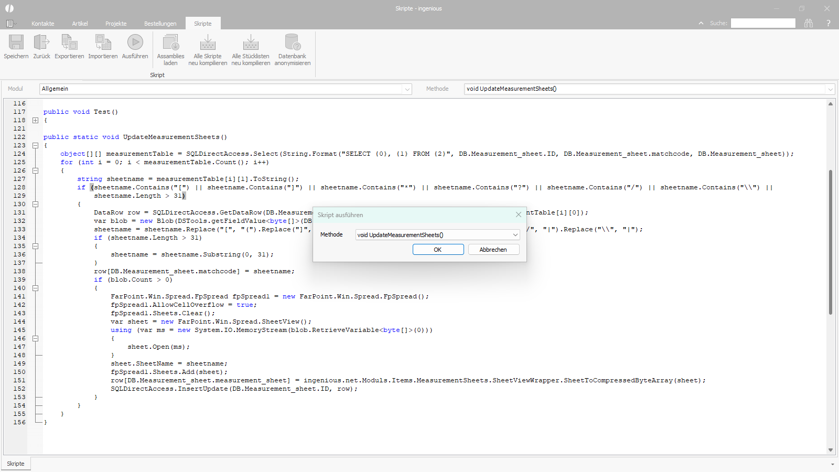Click Alle Skripte neu kompilieren
This screenshot has height=472, width=839.
[x=208, y=43]
